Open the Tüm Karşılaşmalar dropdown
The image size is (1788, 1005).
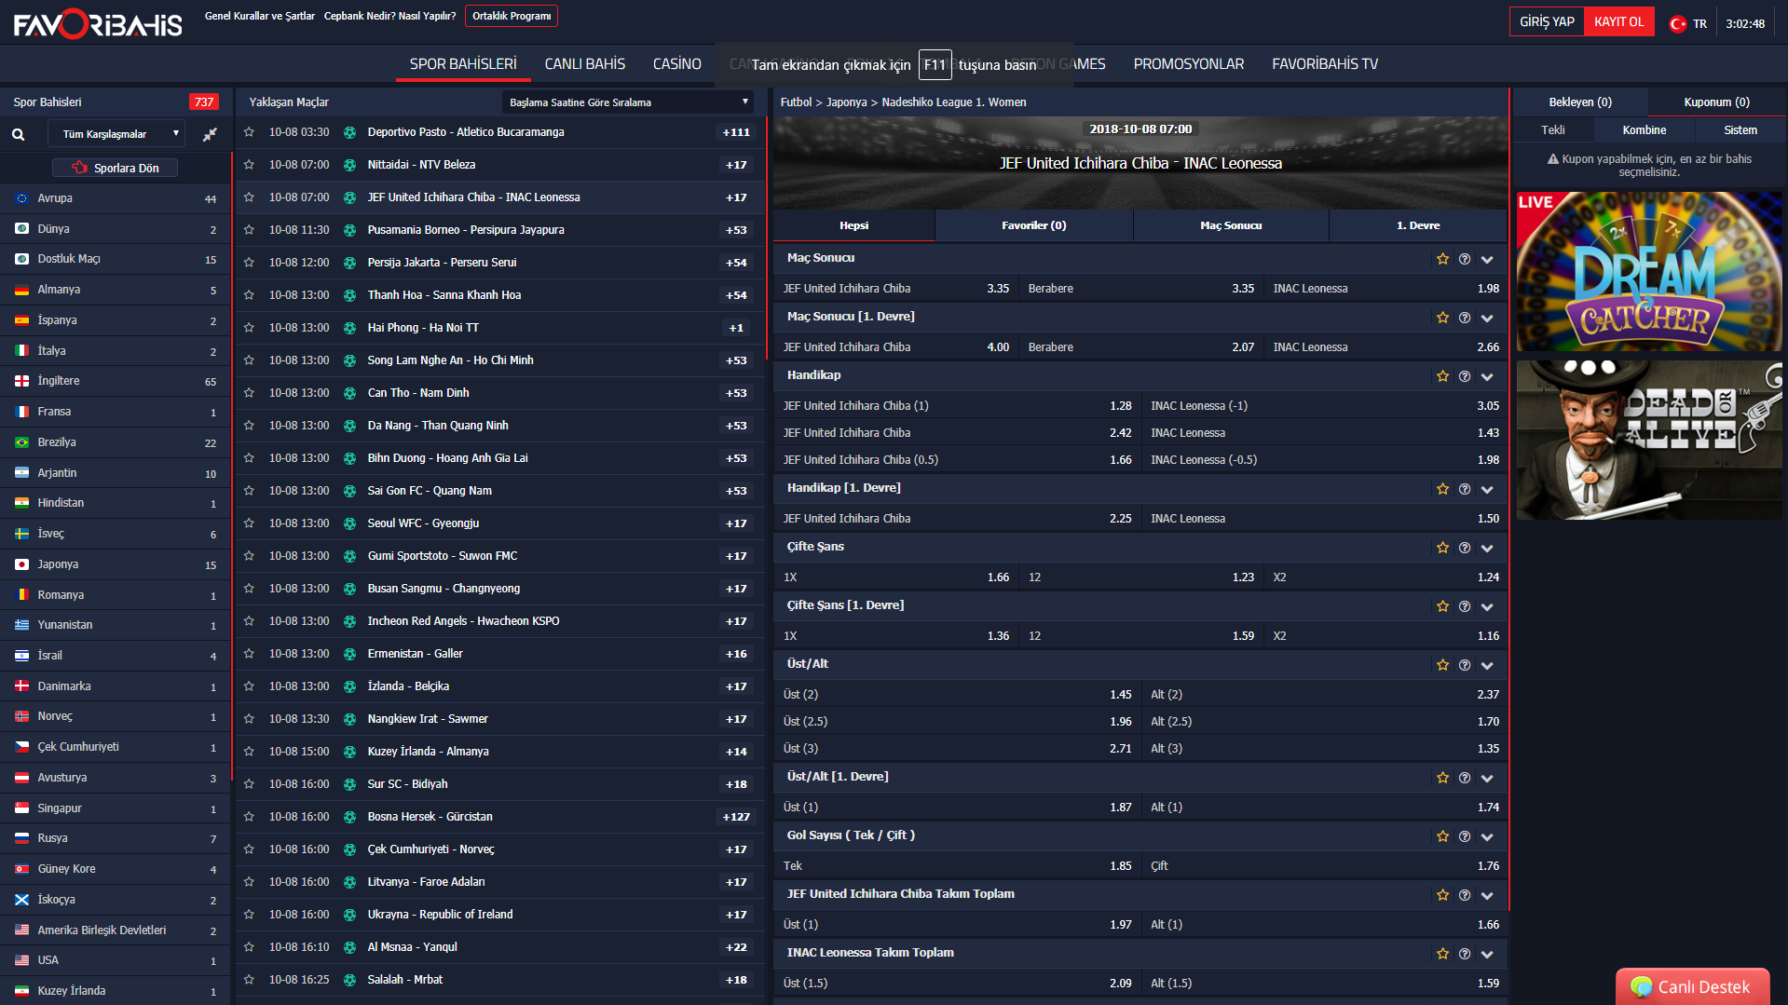coord(116,134)
